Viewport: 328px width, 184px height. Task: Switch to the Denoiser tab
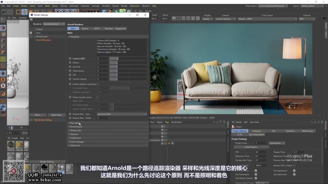(108, 28)
